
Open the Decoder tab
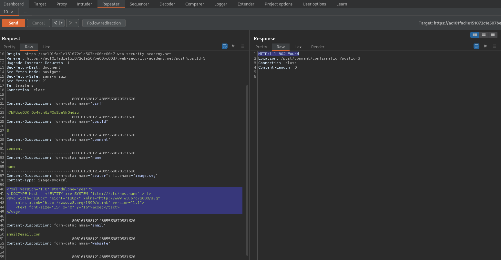point(167,4)
